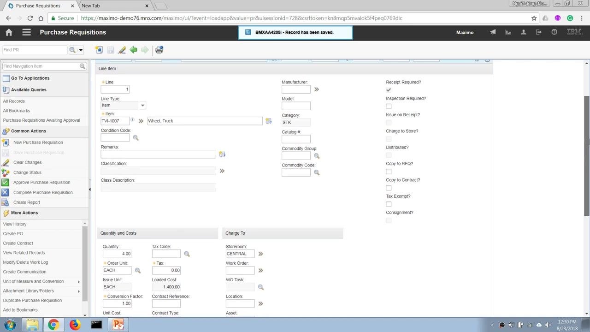This screenshot has width=590, height=332.
Task: Click Duplicate Purchase Requisition action
Action: (x=32, y=300)
